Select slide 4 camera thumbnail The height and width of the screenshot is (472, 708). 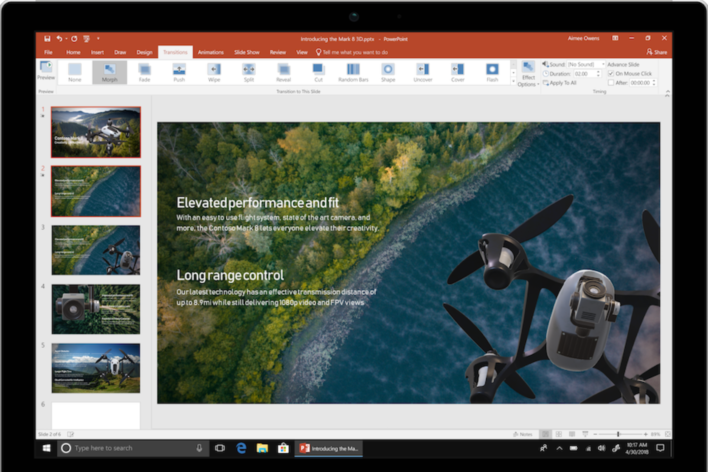(96, 309)
